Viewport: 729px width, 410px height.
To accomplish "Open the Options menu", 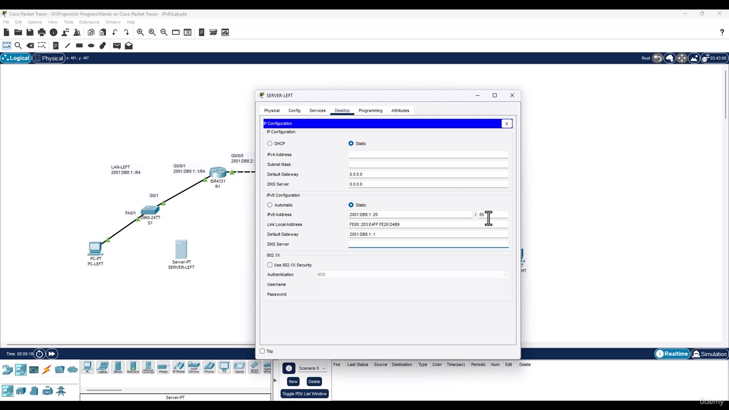I will [x=35, y=22].
